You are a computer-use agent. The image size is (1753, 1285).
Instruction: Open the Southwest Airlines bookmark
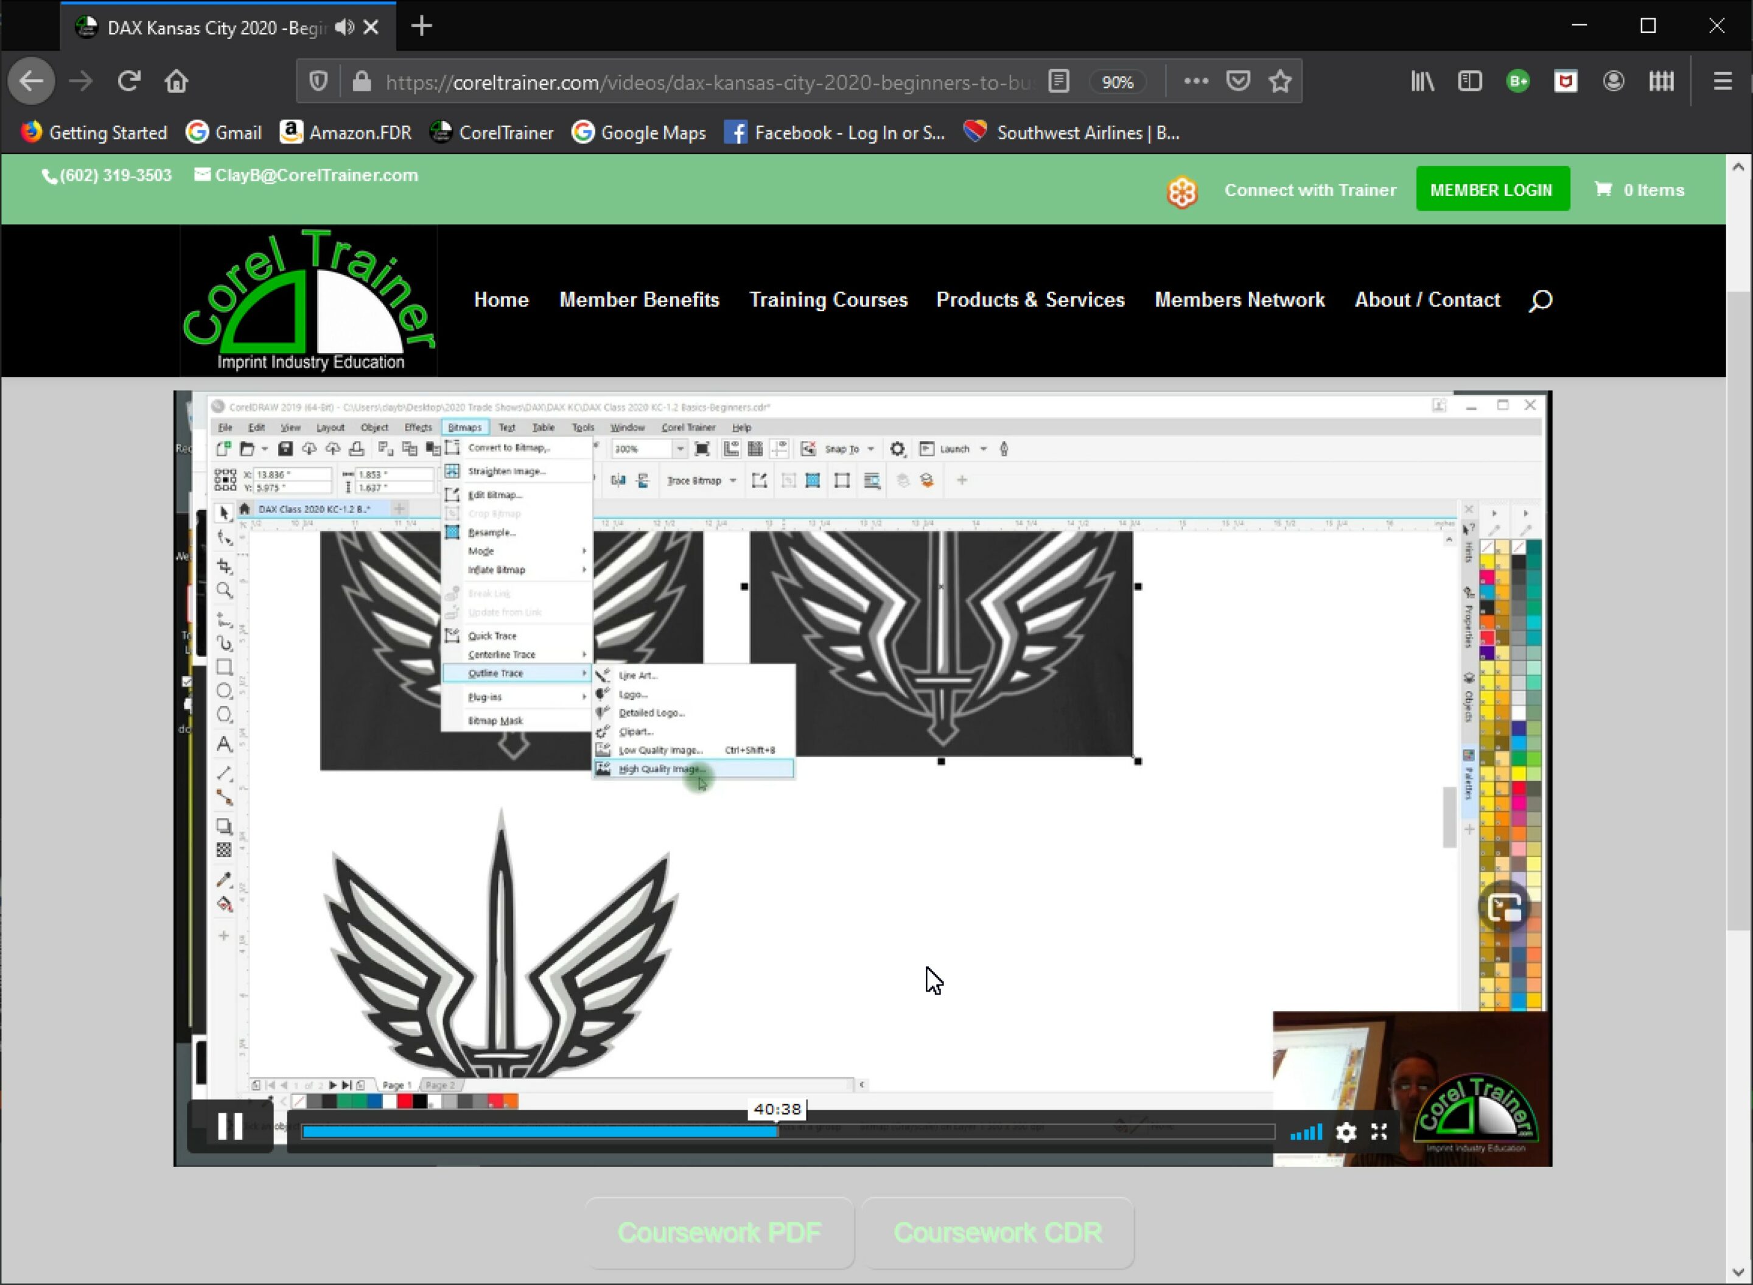pyautogui.click(x=1071, y=132)
